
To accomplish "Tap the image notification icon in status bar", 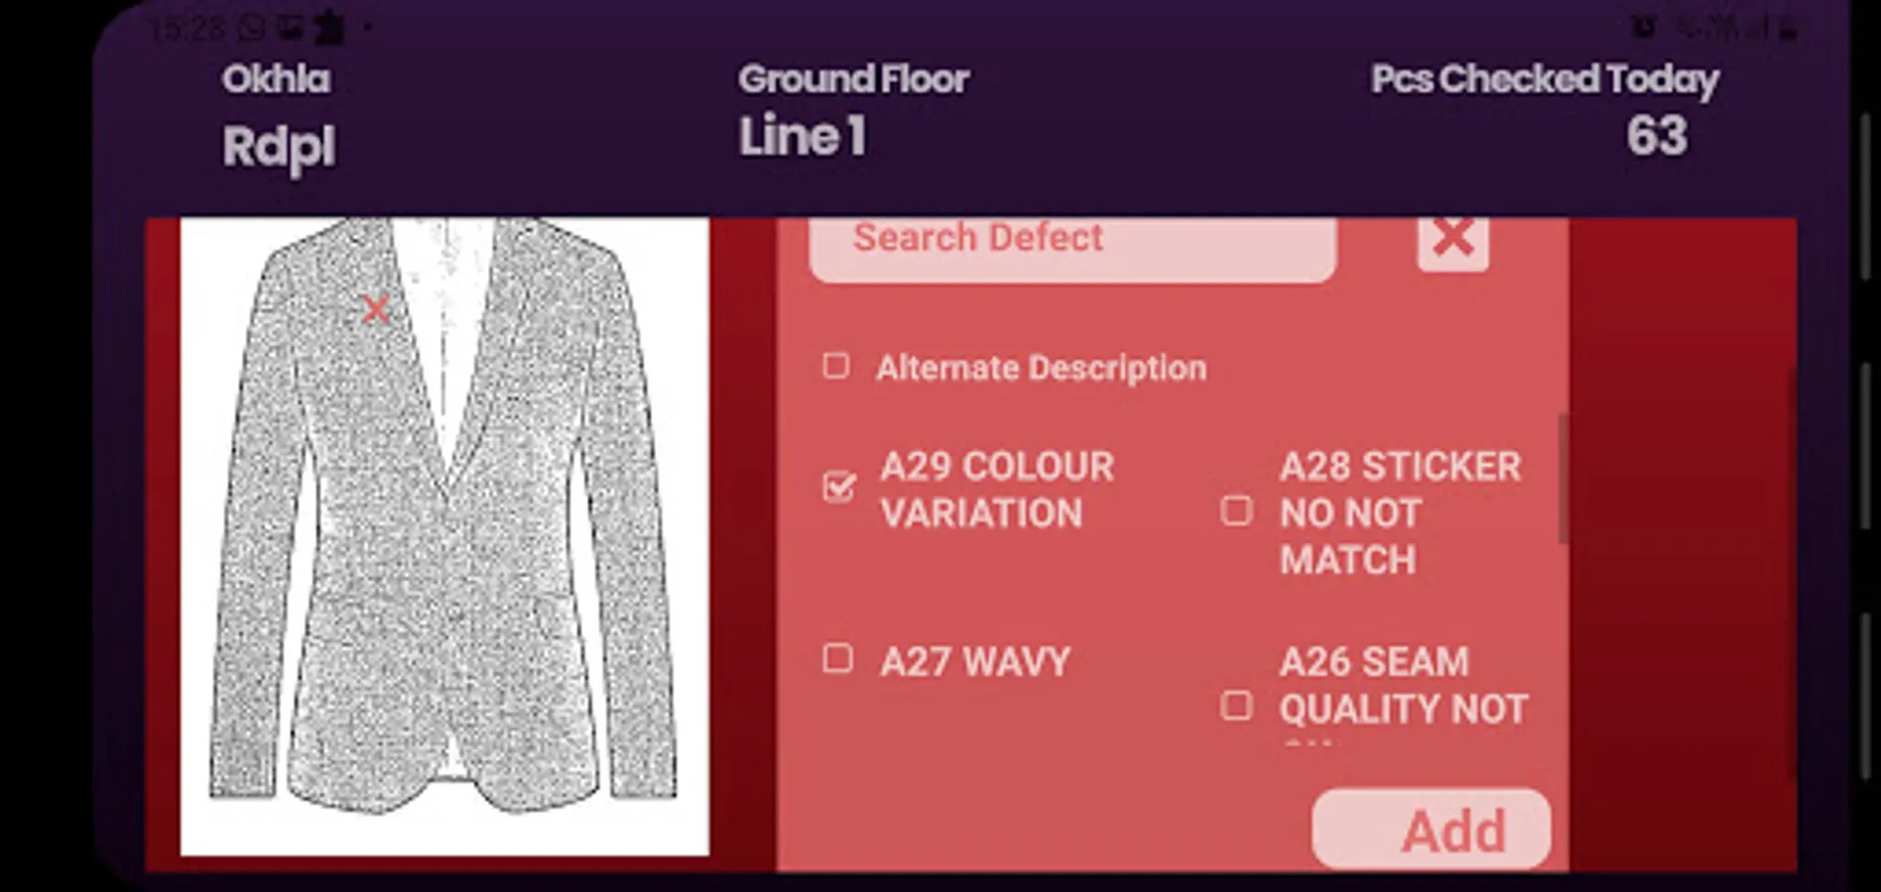I will (x=289, y=29).
